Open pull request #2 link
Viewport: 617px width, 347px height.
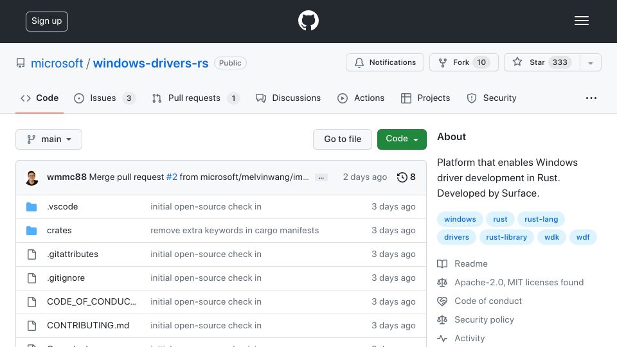point(172,177)
